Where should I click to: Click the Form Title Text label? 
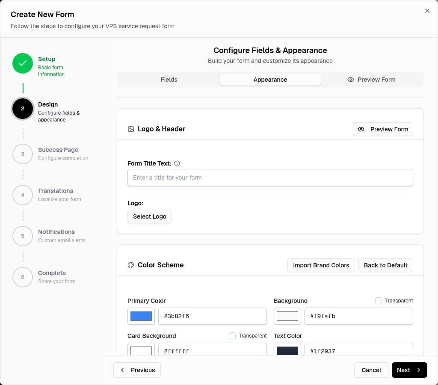149,163
